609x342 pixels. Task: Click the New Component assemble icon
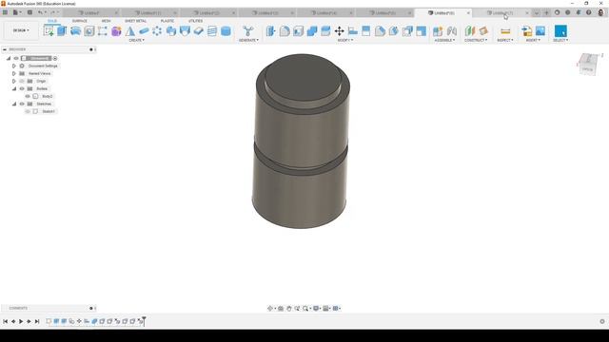coord(438,31)
